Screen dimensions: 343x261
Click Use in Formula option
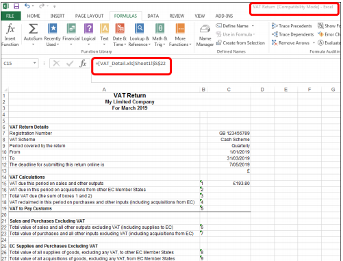pyautogui.click(x=236, y=34)
